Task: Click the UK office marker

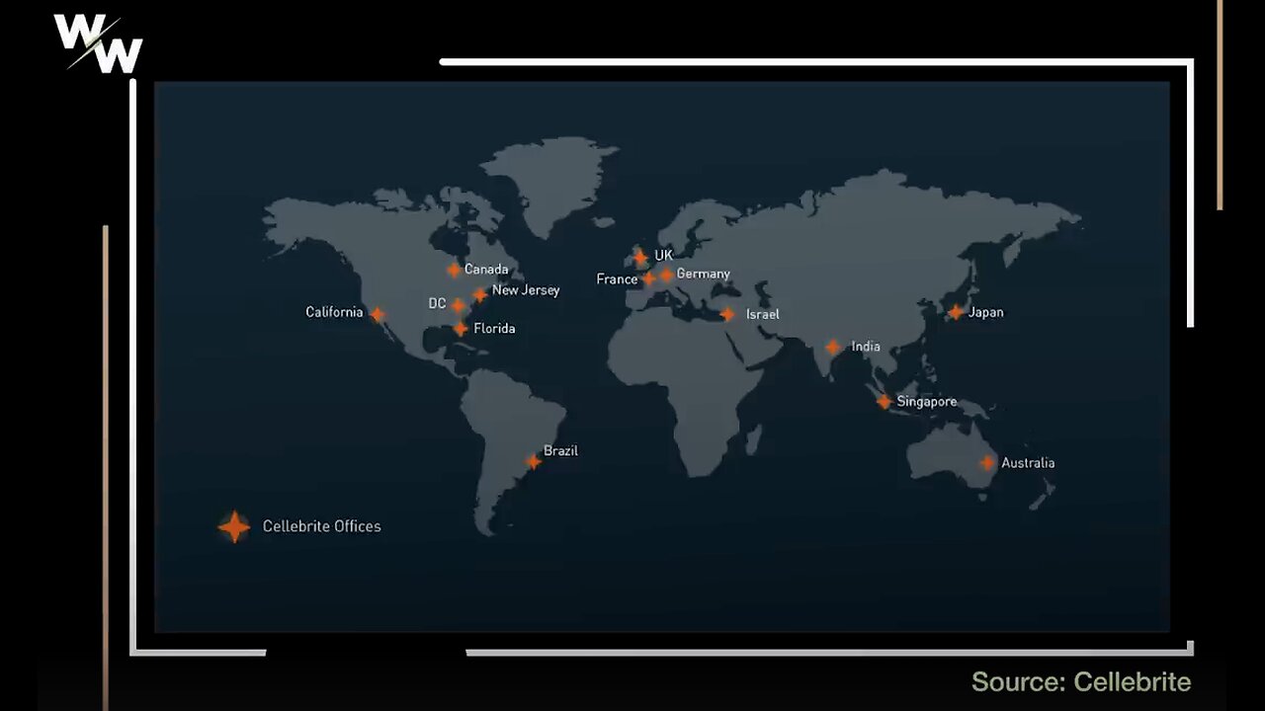Action: click(x=640, y=257)
